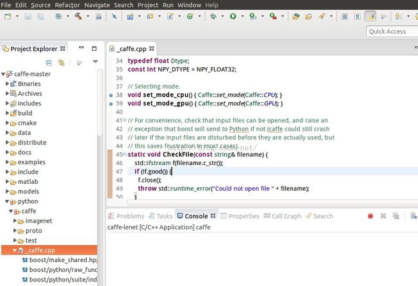418x286 pixels.
Task: Open the Build hammer dropdown arrow
Action: click(x=87, y=16)
